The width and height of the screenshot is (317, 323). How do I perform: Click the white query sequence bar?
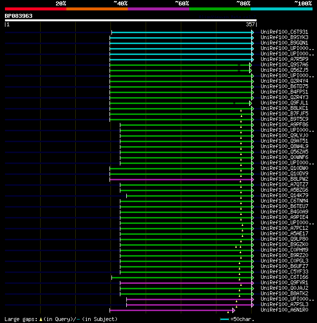click(x=131, y=20)
